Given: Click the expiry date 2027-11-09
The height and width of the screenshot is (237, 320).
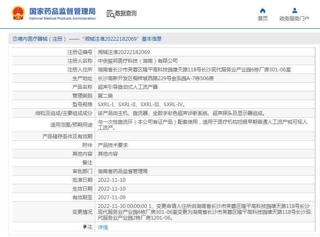Looking at the screenshot, I should point(112,198).
